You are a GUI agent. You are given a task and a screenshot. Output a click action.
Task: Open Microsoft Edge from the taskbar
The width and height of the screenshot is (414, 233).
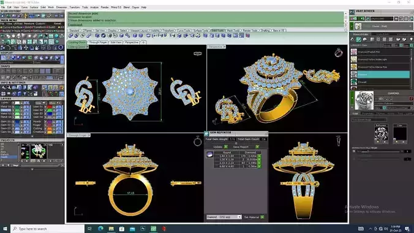coord(100,229)
